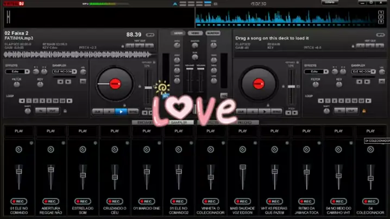The image size is (390, 219).
Task: Set loop IN point on right deck
Action: click(x=339, y=111)
